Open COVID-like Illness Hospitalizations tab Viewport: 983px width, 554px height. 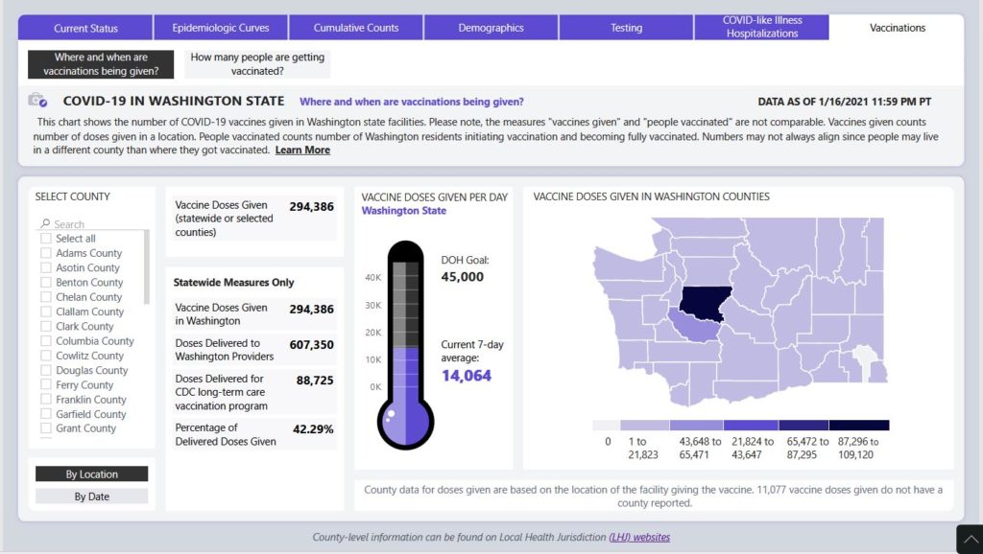[x=761, y=27]
